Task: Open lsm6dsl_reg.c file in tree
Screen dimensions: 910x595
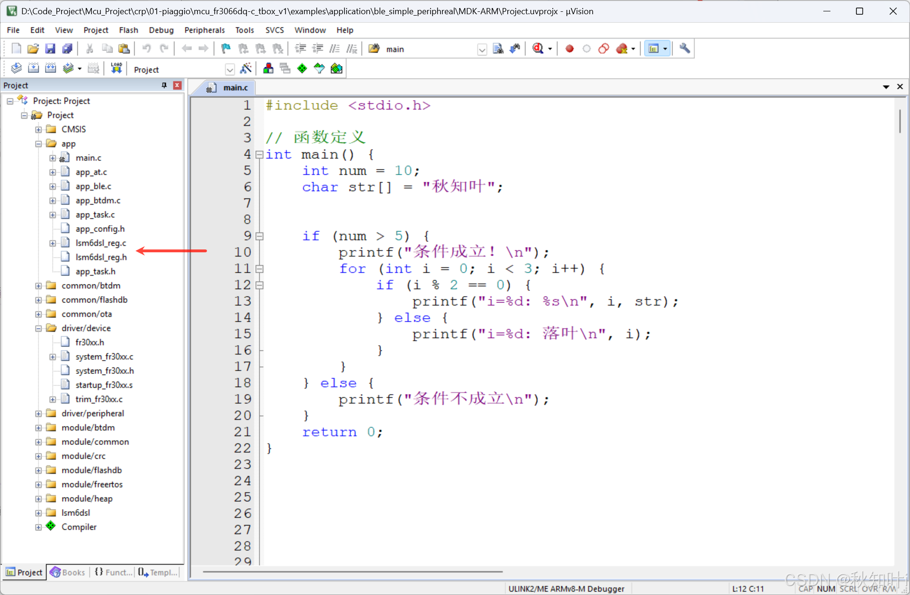Action: click(100, 243)
